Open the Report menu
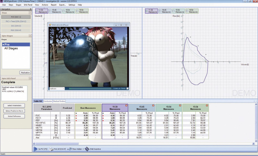Image resolution: width=258 pixels, height=156 pixels. pos(53,5)
